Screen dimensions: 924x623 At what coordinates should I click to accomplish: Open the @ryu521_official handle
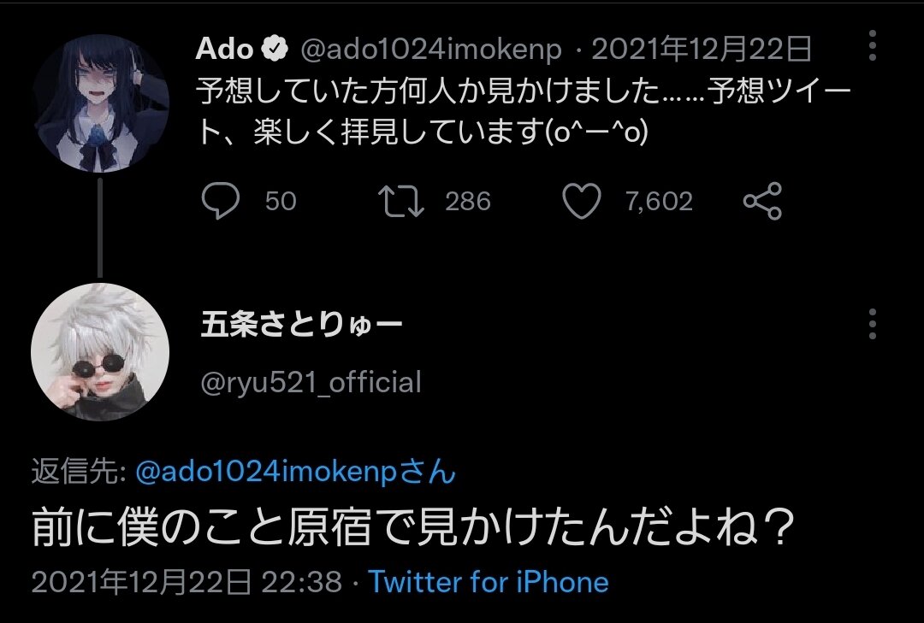(x=310, y=382)
